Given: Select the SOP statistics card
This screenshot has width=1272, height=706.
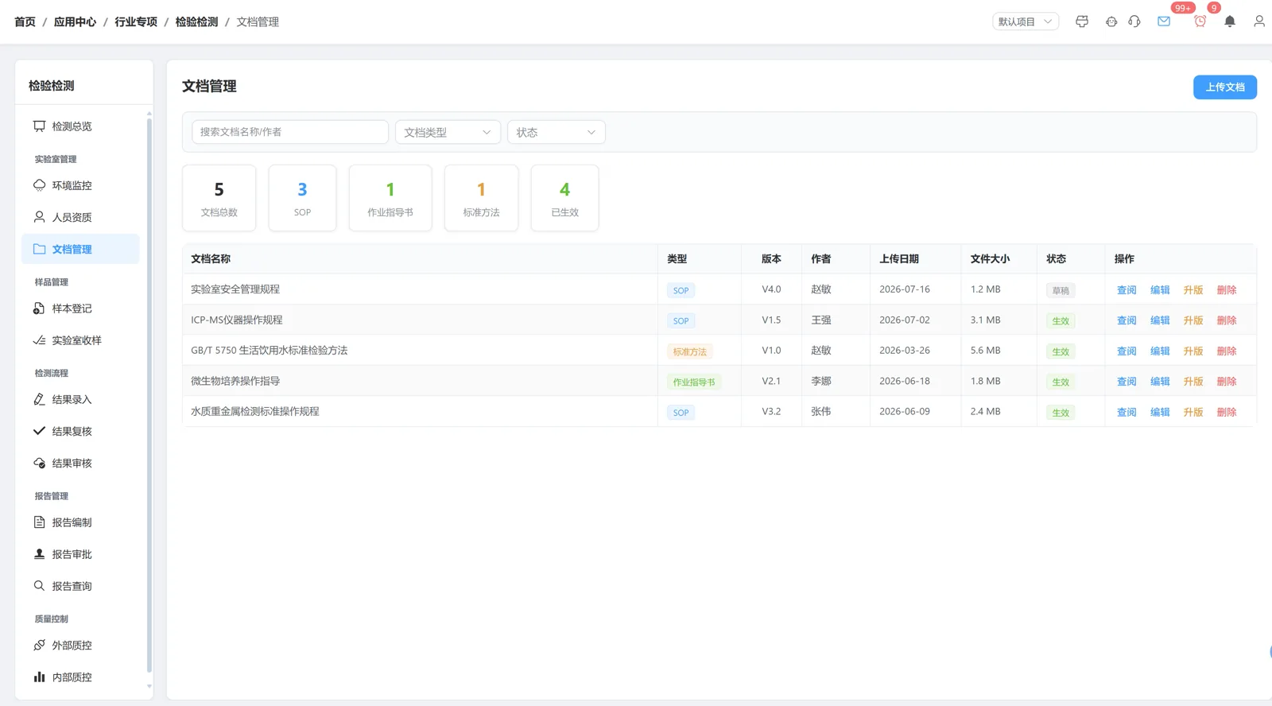Looking at the screenshot, I should (x=302, y=198).
